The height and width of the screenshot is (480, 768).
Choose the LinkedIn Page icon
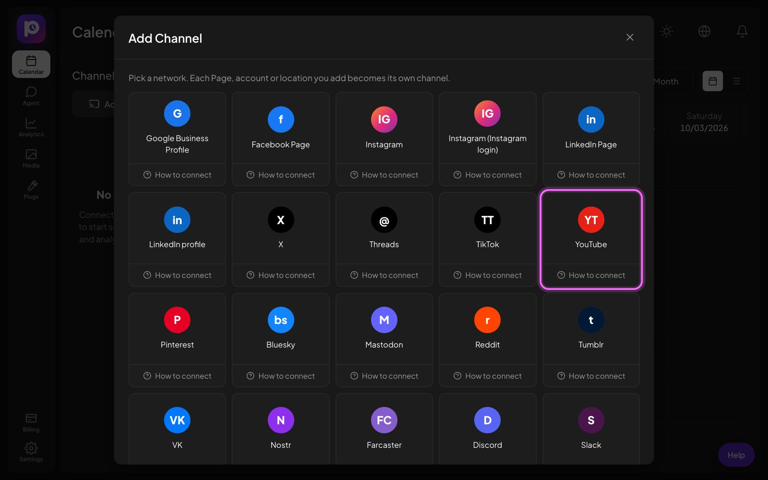point(591,120)
